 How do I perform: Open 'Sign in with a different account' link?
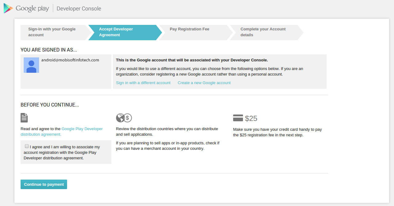pos(143,83)
